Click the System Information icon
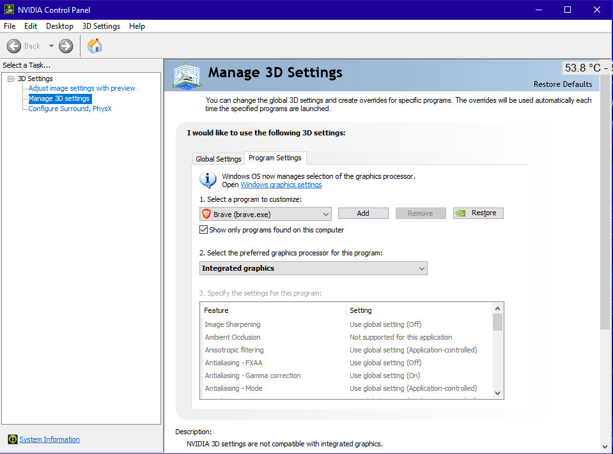This screenshot has height=454, width=613. point(13,439)
